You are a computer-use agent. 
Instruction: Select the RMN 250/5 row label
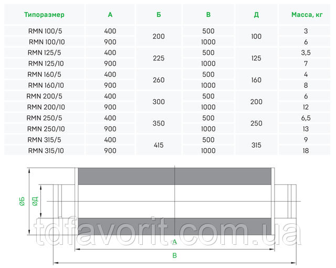pyautogui.click(x=46, y=118)
